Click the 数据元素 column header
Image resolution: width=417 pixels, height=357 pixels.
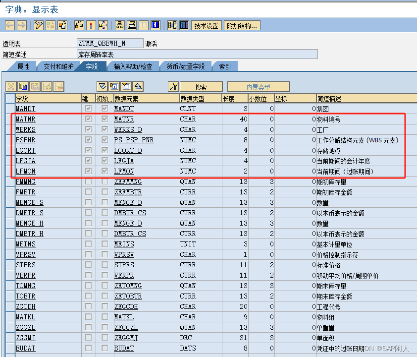coord(147,99)
